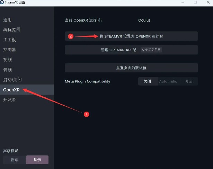213x169 pixels.
Task: Minimize the SteamVR settings window
Action: click(x=183, y=2)
